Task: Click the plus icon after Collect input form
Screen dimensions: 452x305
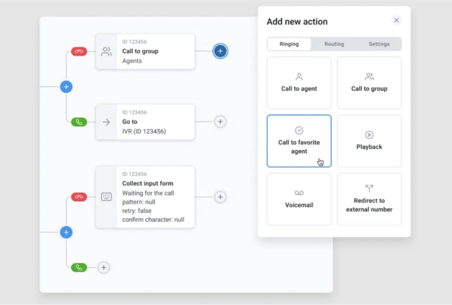Action: point(220,197)
